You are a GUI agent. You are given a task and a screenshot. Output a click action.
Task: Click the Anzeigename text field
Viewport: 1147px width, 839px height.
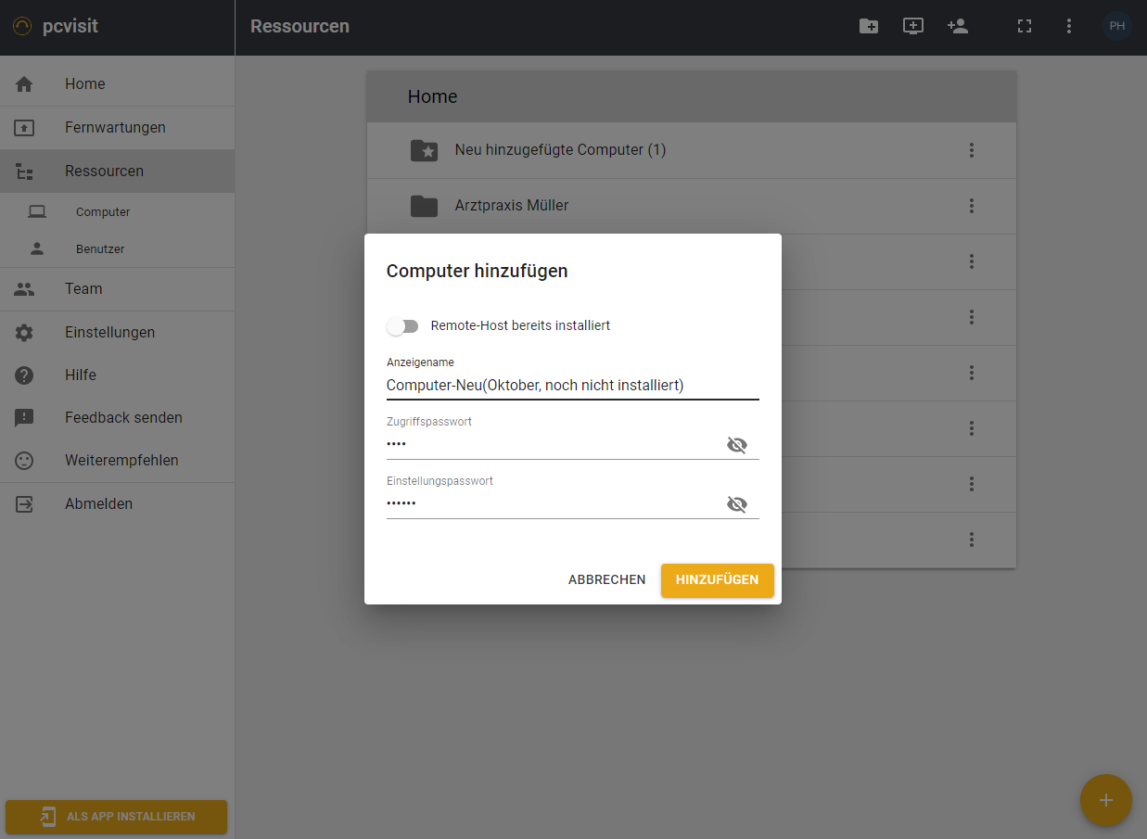(x=572, y=386)
